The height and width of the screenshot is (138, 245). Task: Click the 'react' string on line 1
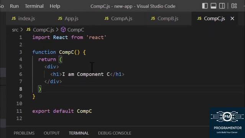[x=96, y=38]
